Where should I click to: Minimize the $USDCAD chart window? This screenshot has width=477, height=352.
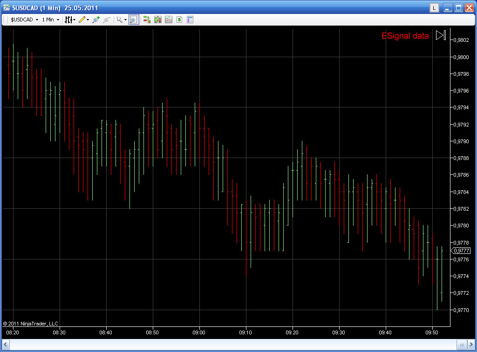click(447, 8)
